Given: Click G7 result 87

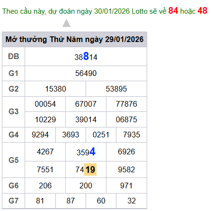Looking at the screenshot, I should click(x=70, y=201).
